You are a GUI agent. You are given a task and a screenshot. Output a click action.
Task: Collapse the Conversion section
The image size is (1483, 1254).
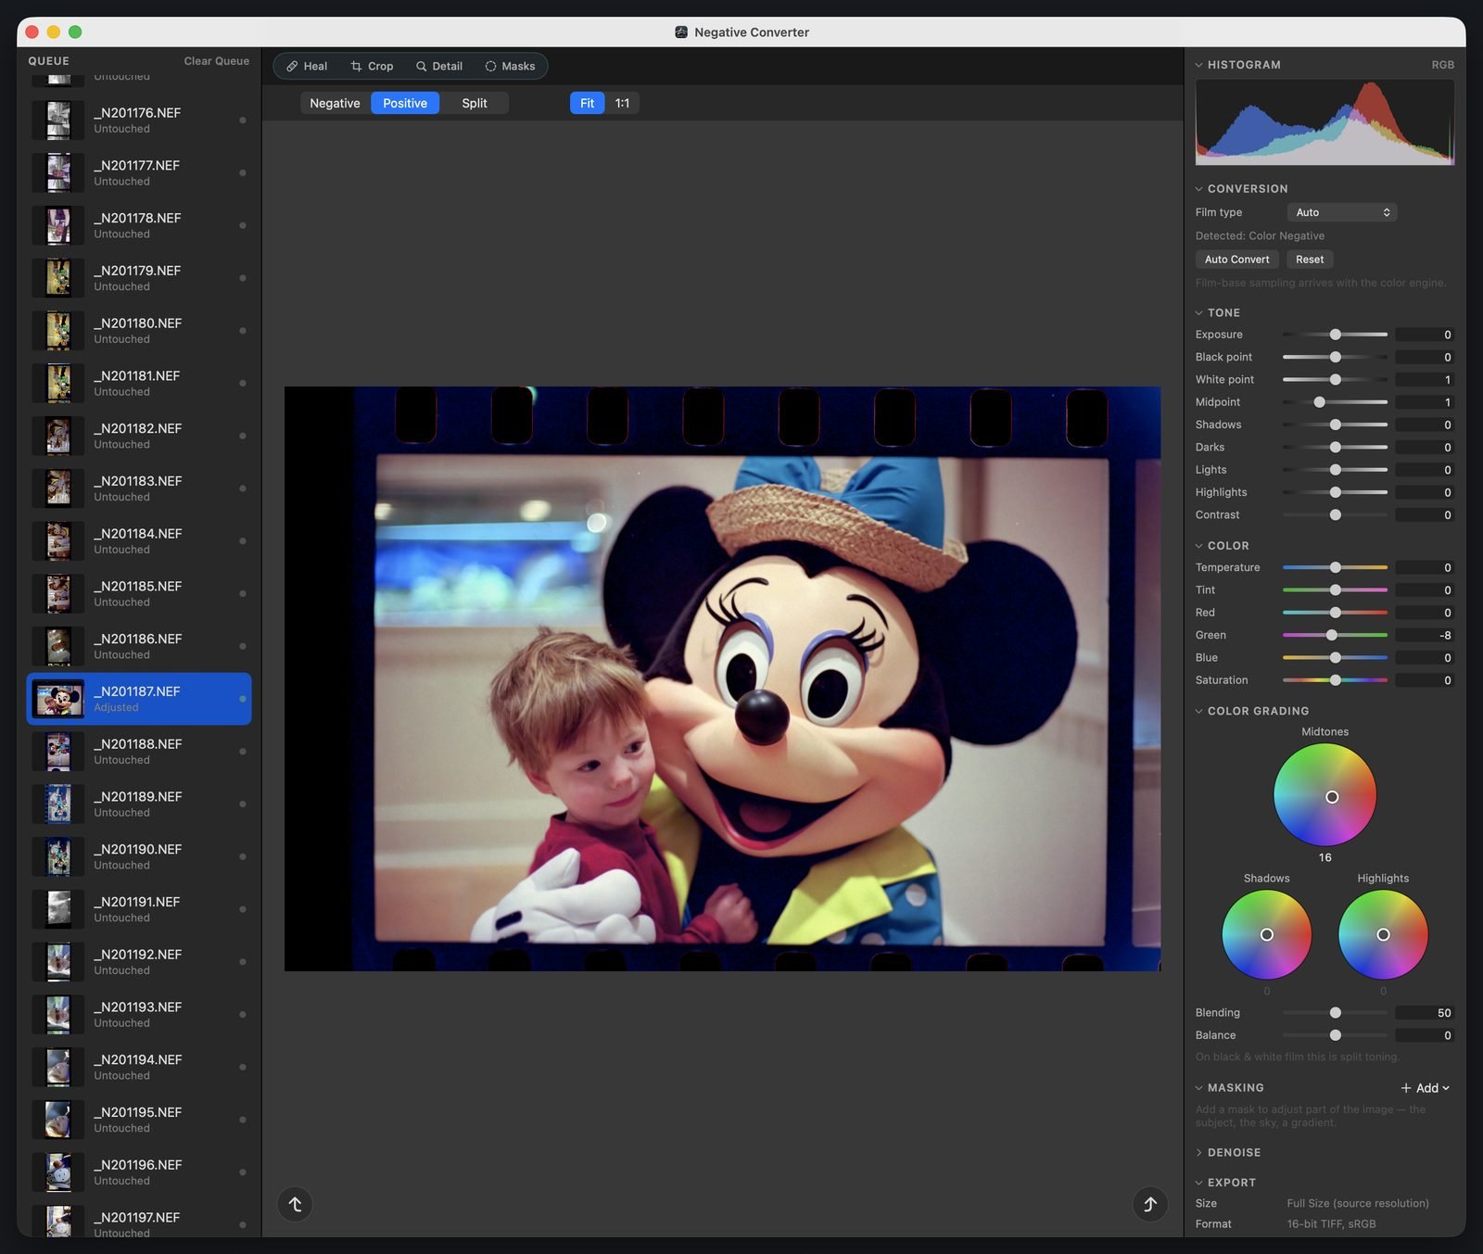[1198, 189]
